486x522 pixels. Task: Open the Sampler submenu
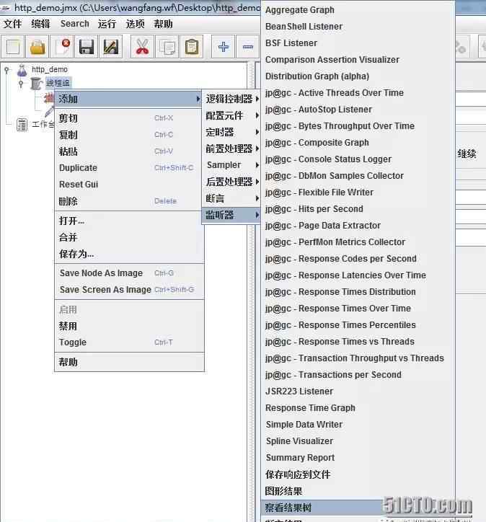(x=231, y=165)
